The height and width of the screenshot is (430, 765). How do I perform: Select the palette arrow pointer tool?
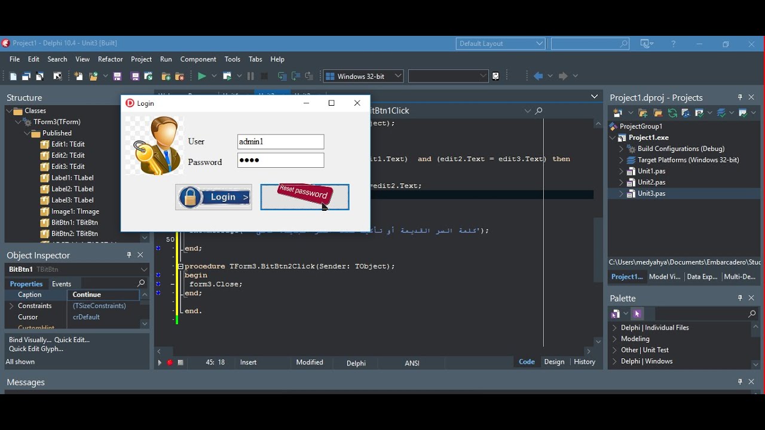click(638, 314)
